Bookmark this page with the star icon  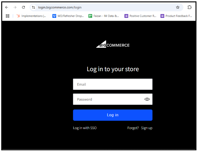[x=178, y=7]
